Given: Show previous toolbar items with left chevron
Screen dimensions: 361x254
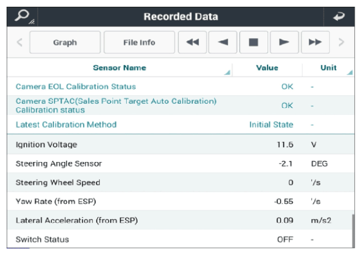Looking at the screenshot, I should [20, 42].
